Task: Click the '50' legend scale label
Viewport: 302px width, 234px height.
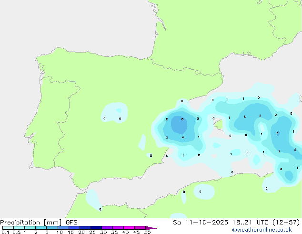Action: coord(148,232)
